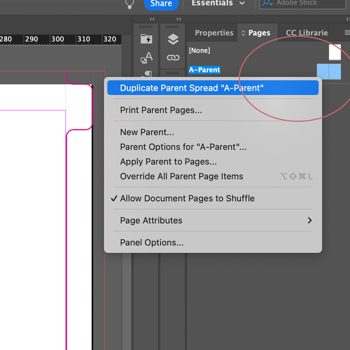
Task: Open the Pages panel hamburger menu
Action: click(347, 33)
